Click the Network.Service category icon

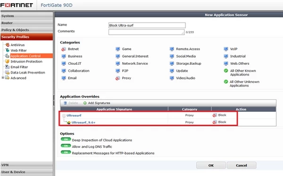pyautogui.click(x=117, y=63)
